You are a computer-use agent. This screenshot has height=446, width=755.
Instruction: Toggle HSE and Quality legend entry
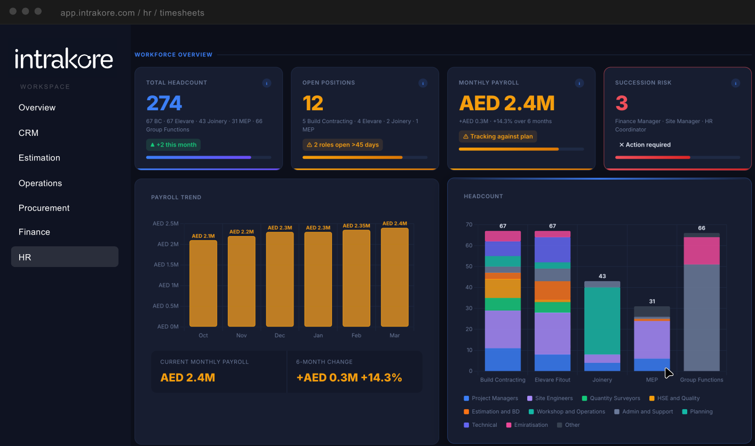674,399
